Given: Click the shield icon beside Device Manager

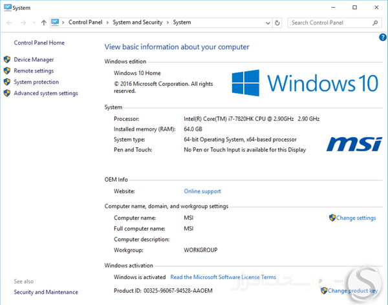Looking at the screenshot, I should [x=7, y=59].
